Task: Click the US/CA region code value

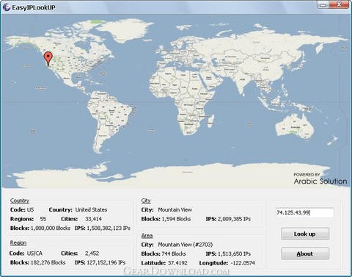Action: click(34, 253)
